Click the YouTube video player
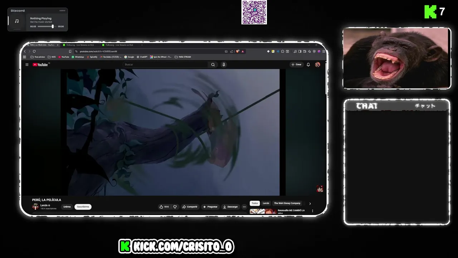 pyautogui.click(x=173, y=132)
